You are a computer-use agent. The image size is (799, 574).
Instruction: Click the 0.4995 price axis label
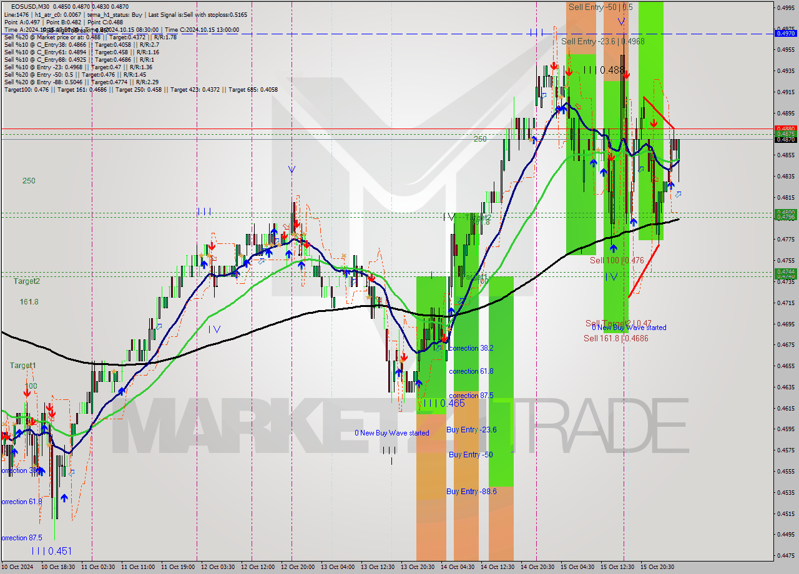785,7
